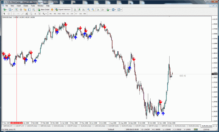The width and height of the screenshot is (219, 132).
Task: Select the crosshair tool
Action: pos(9,14)
